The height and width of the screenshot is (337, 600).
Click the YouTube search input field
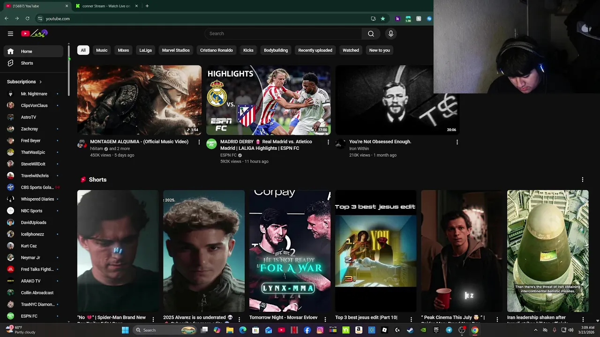283,34
